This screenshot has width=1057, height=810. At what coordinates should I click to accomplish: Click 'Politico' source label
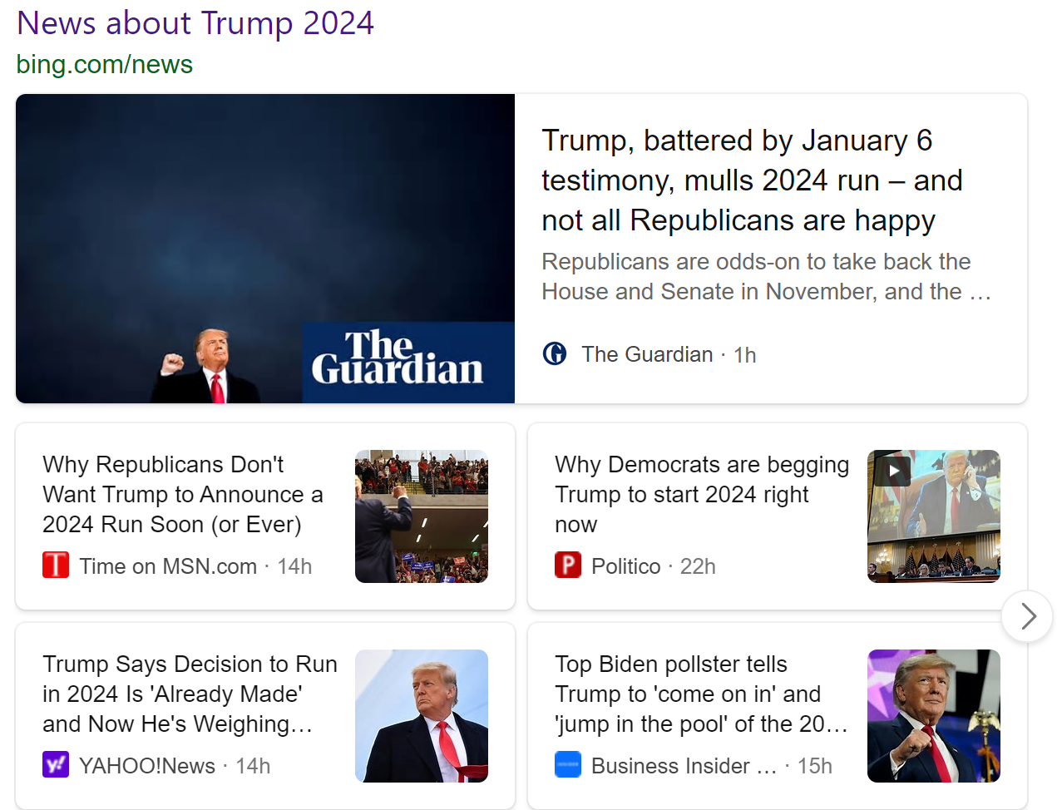625,566
